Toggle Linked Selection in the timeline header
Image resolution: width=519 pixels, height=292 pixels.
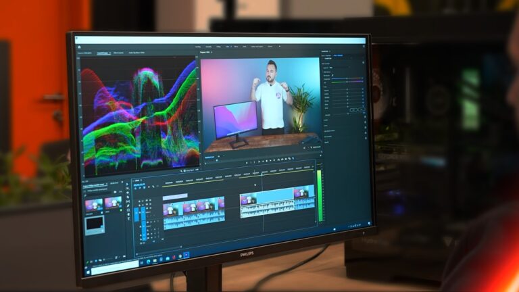click(x=144, y=188)
